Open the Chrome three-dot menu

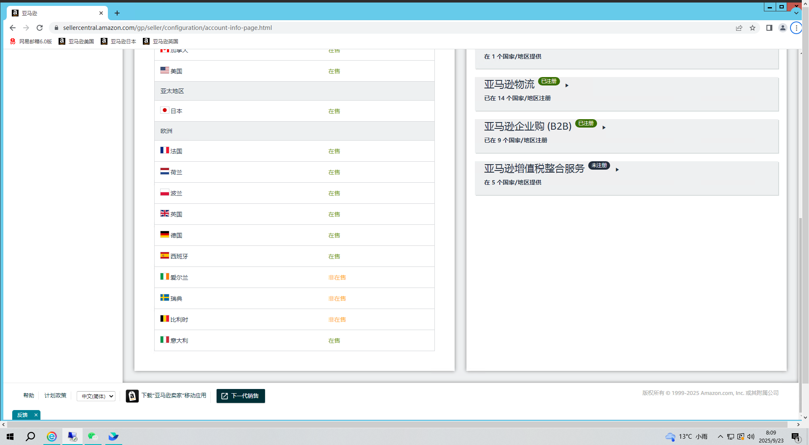click(796, 28)
